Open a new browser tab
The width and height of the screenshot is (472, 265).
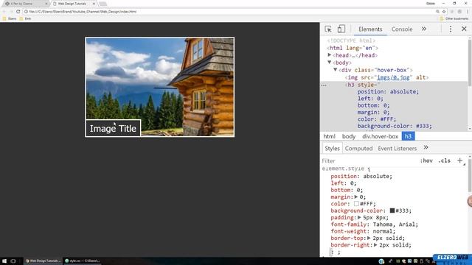point(103,4)
